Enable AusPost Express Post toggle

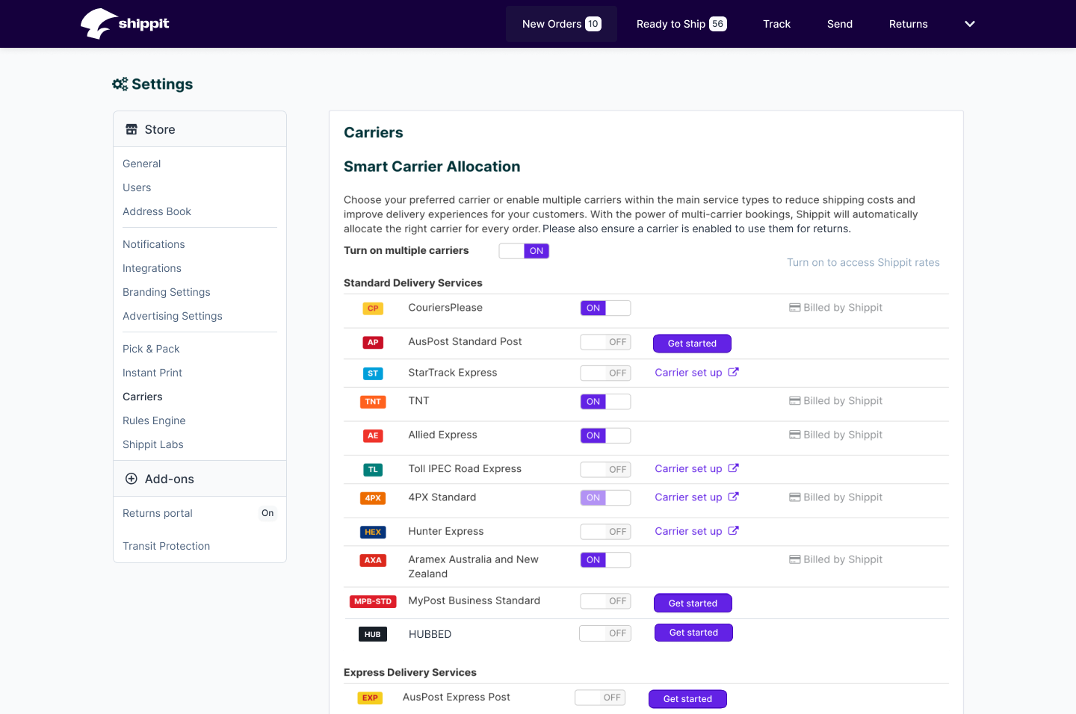pos(600,698)
